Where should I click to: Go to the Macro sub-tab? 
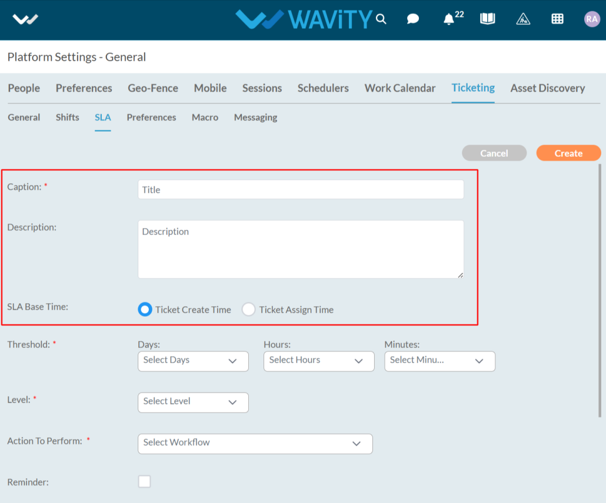[x=205, y=118]
